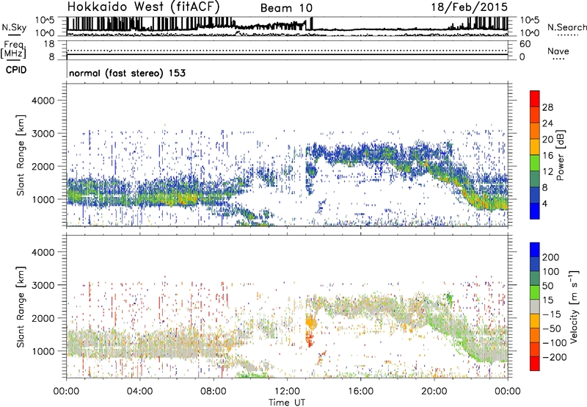Viewport: 587px width, 407px height.
Task: Click the 'Freq. [MHz]' axis label
Action: click(13, 50)
